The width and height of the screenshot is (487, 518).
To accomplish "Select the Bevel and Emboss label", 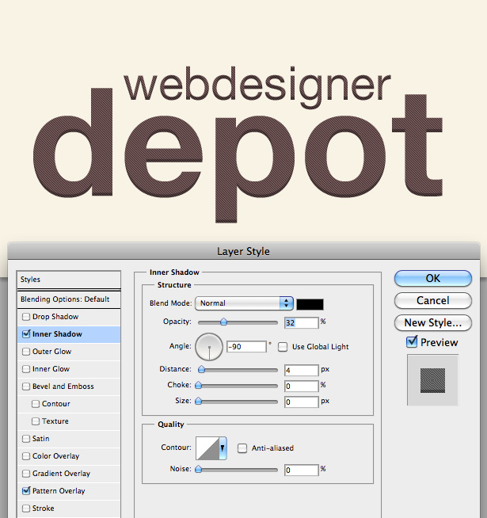I will pos(63,387).
